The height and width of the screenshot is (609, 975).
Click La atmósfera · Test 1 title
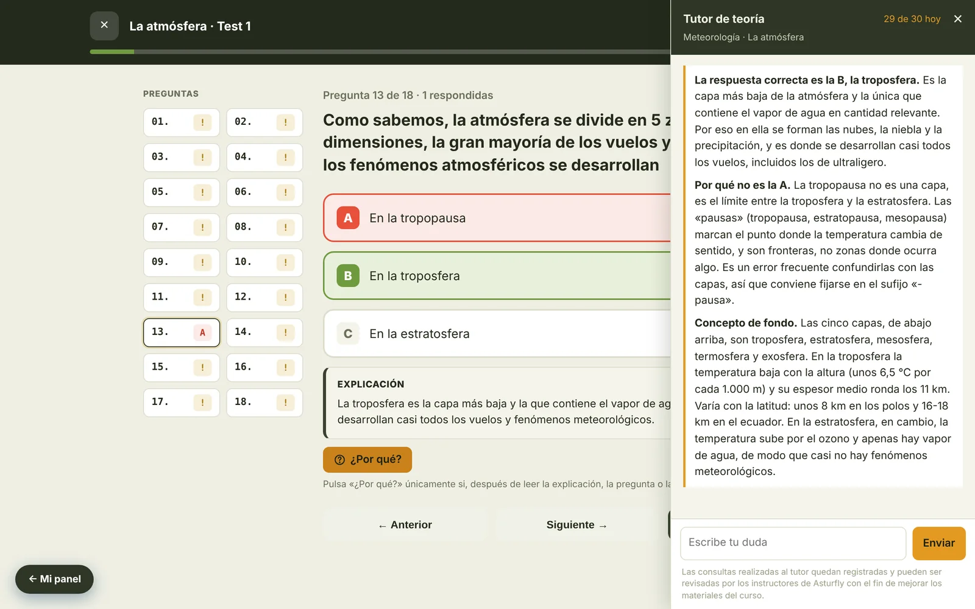pyautogui.click(x=190, y=26)
